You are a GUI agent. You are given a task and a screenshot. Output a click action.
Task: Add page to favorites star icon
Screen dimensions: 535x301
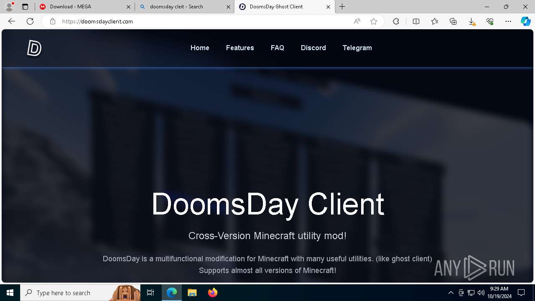click(374, 21)
